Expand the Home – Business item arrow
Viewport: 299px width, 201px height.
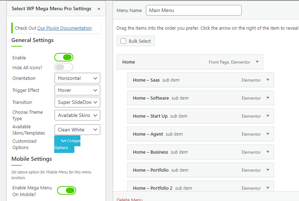[x=268, y=152]
